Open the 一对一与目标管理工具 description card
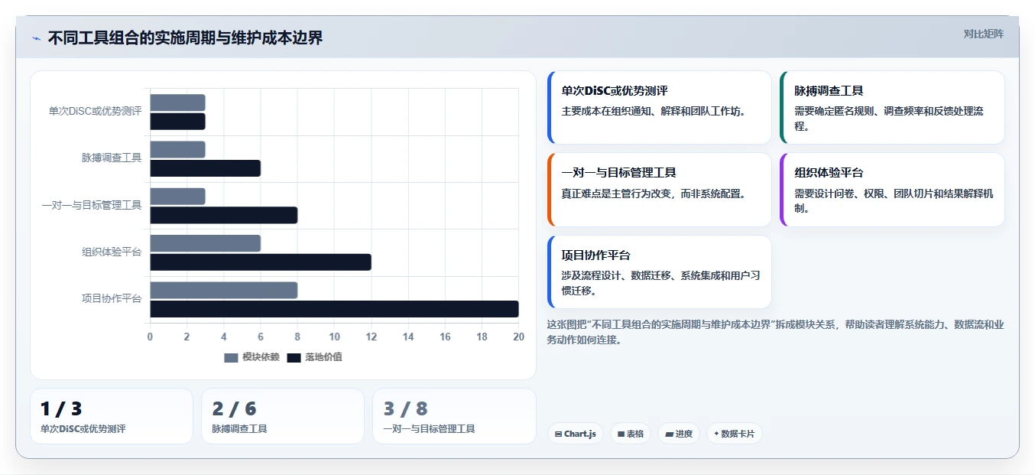Screen dimensions: 1035x475 click(660, 190)
